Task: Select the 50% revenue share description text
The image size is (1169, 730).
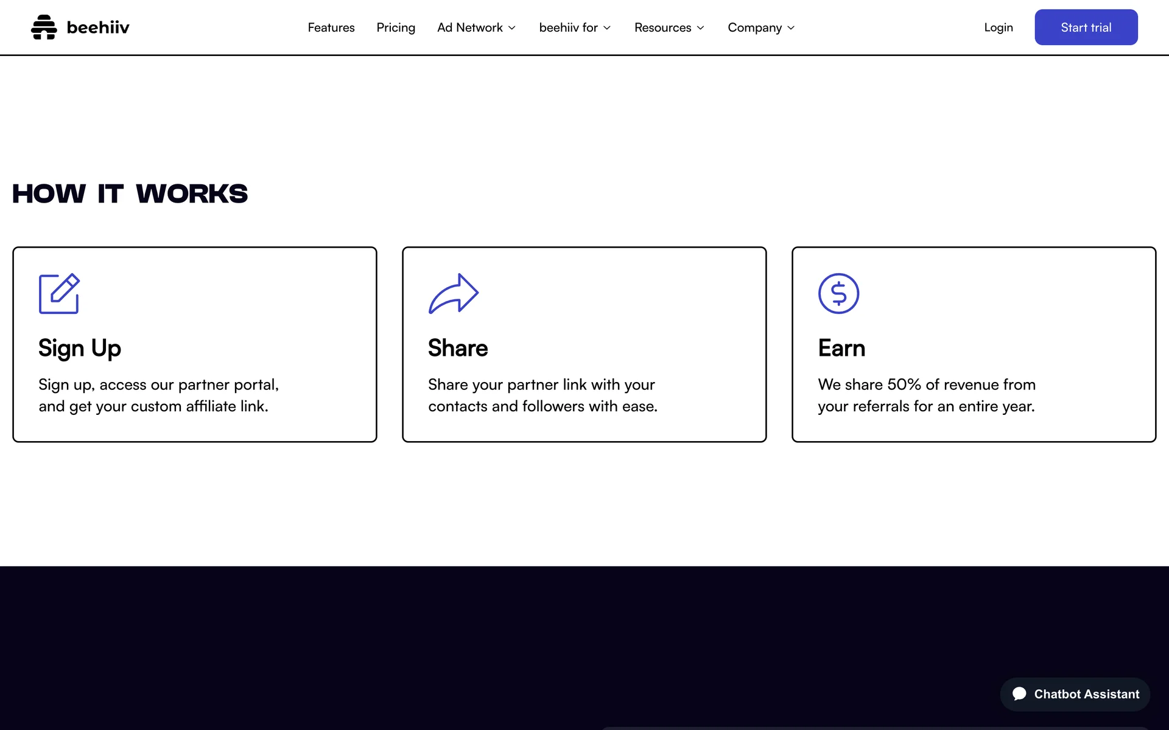Action: tap(926, 395)
